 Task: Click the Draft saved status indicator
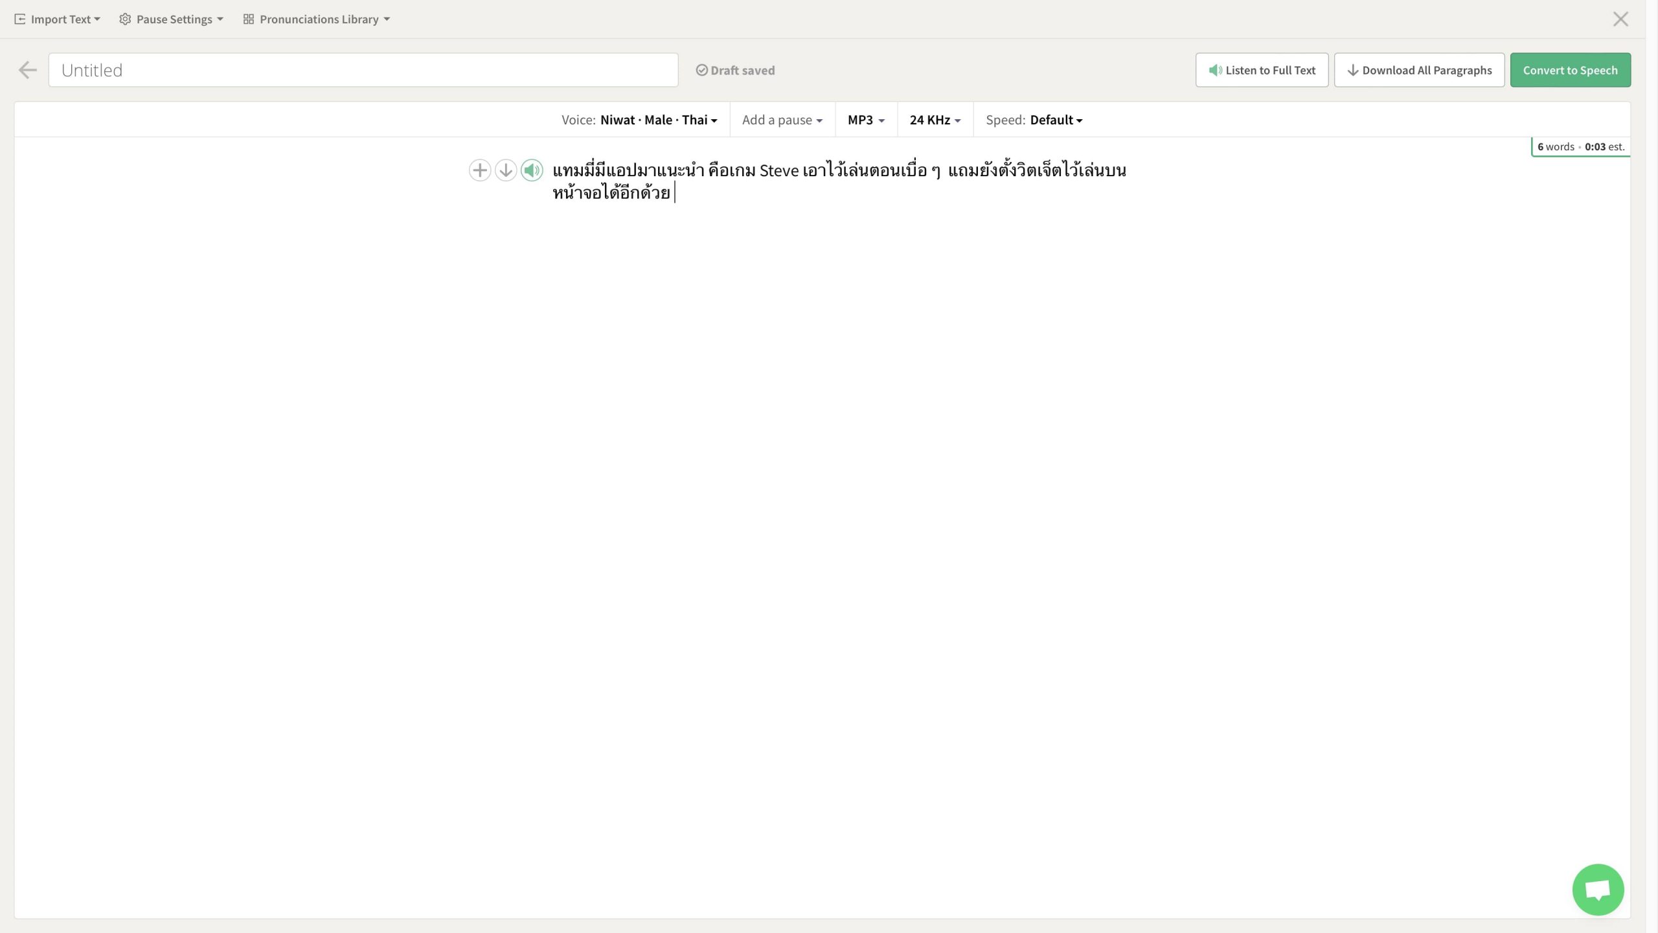[x=735, y=70]
